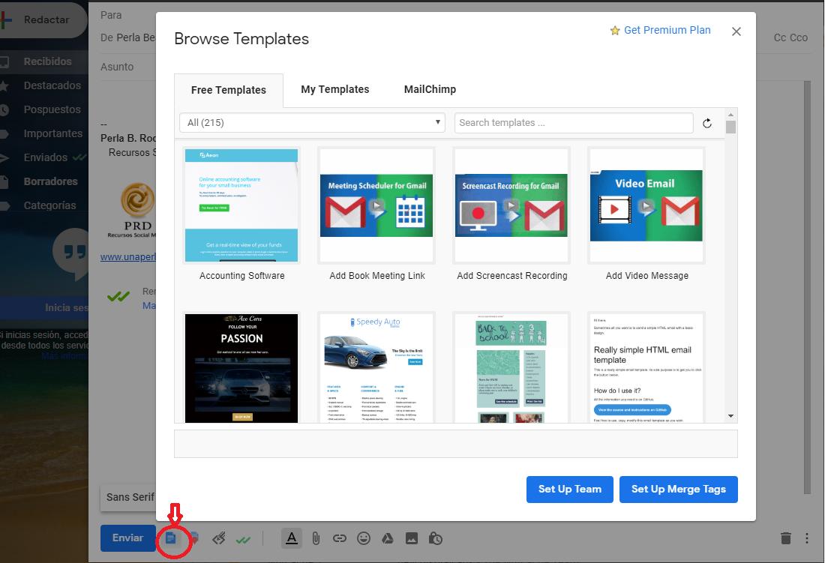This screenshot has height=563, width=825.
Task: Open the templates browser document icon
Action: (175, 538)
